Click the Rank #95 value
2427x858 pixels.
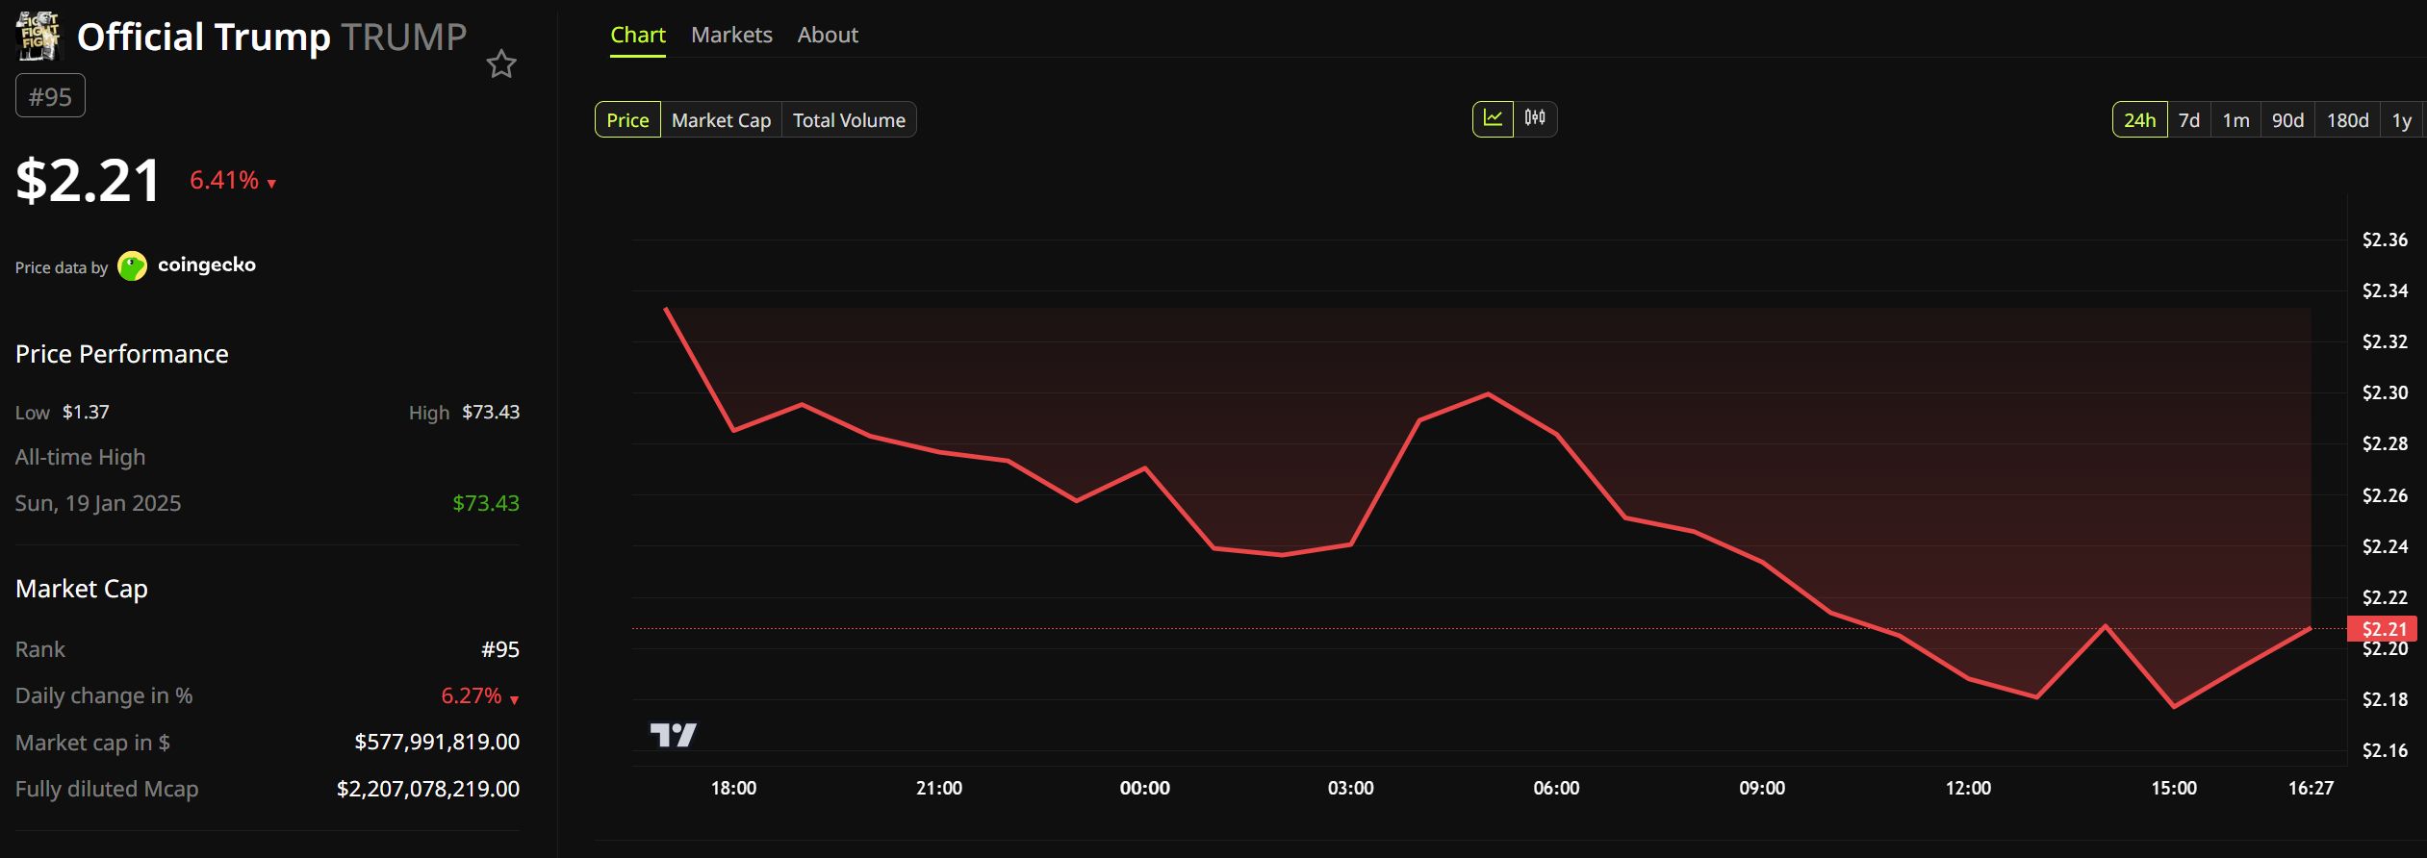500,649
